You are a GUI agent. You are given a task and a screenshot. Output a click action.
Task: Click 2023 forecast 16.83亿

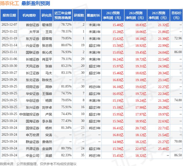[x=118, y=80]
